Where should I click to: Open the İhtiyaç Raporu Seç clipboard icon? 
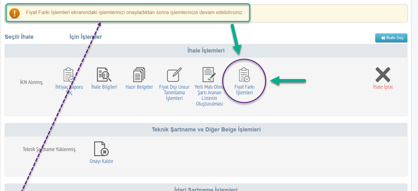[69, 75]
